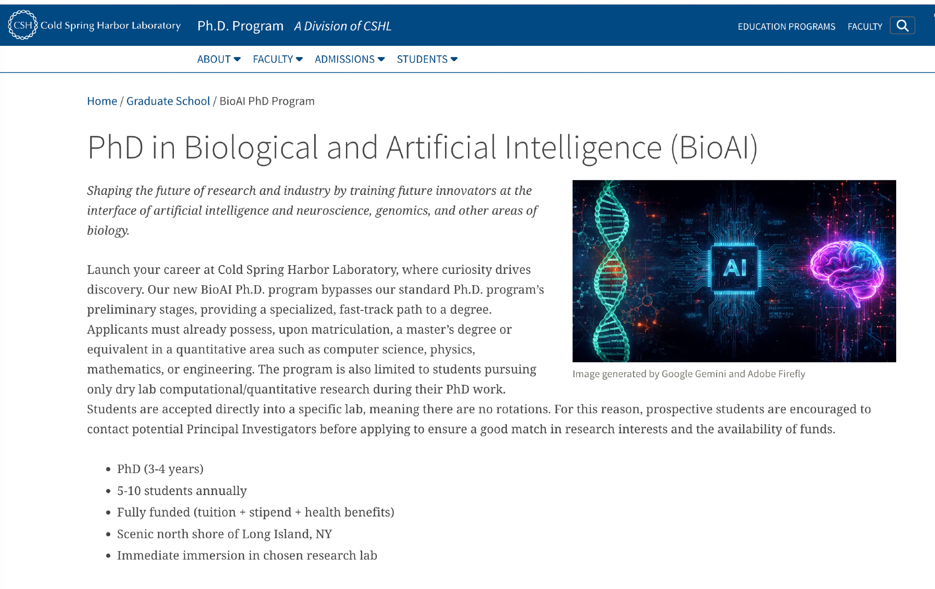935x589 pixels.
Task: Click the "Fully funded" bullet item
Action: coord(255,512)
